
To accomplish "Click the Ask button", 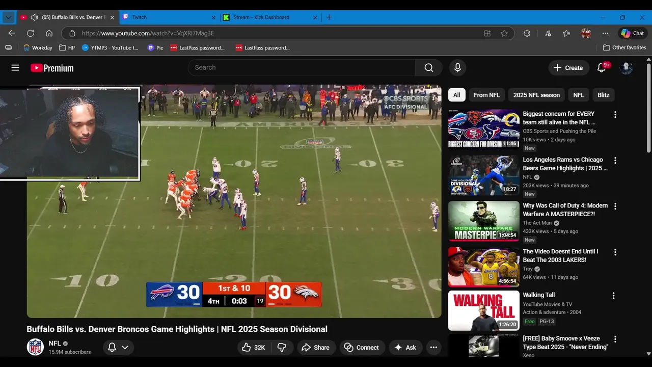I will 405,348.
